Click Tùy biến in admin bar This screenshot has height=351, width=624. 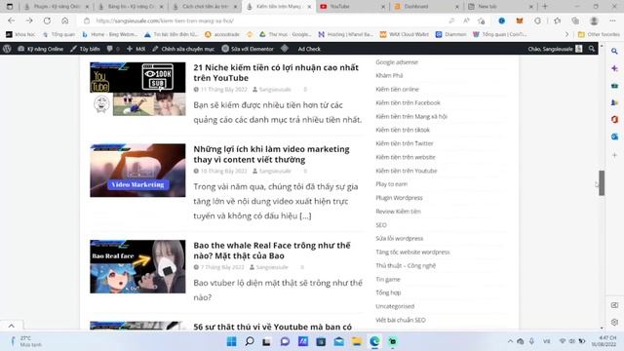(x=85, y=49)
